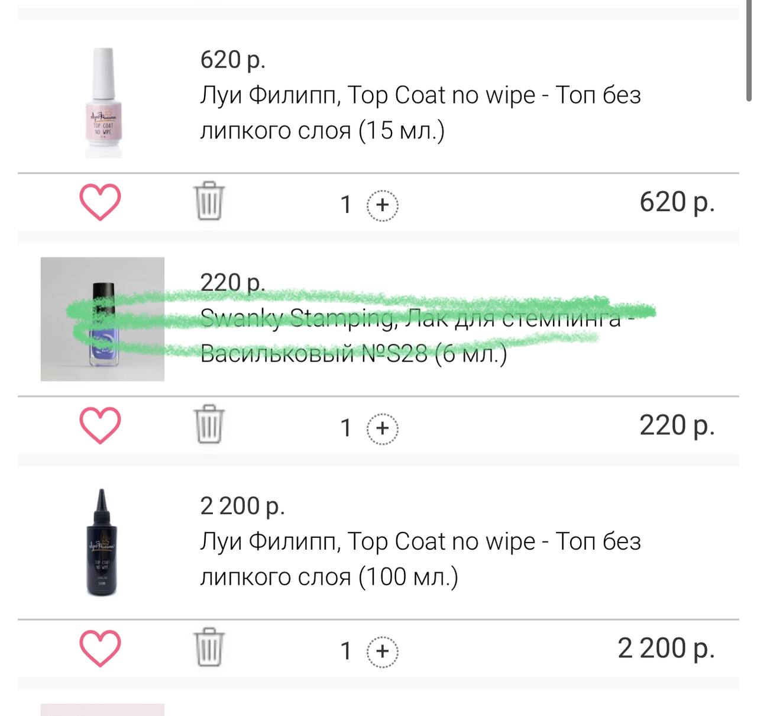Trash the 2 200 р. Top Coat item
Viewport: 757px width, 716px height.
click(x=209, y=647)
